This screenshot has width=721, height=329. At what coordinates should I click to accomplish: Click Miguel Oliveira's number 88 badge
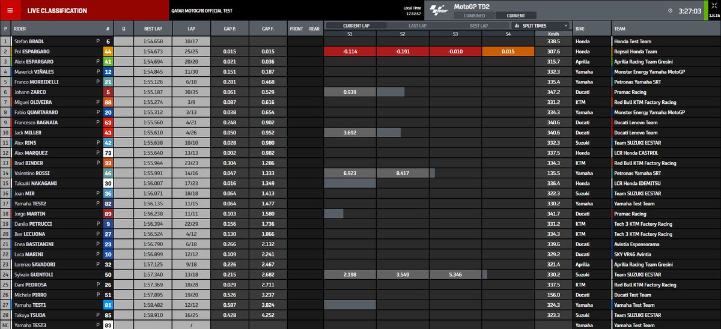107,102
